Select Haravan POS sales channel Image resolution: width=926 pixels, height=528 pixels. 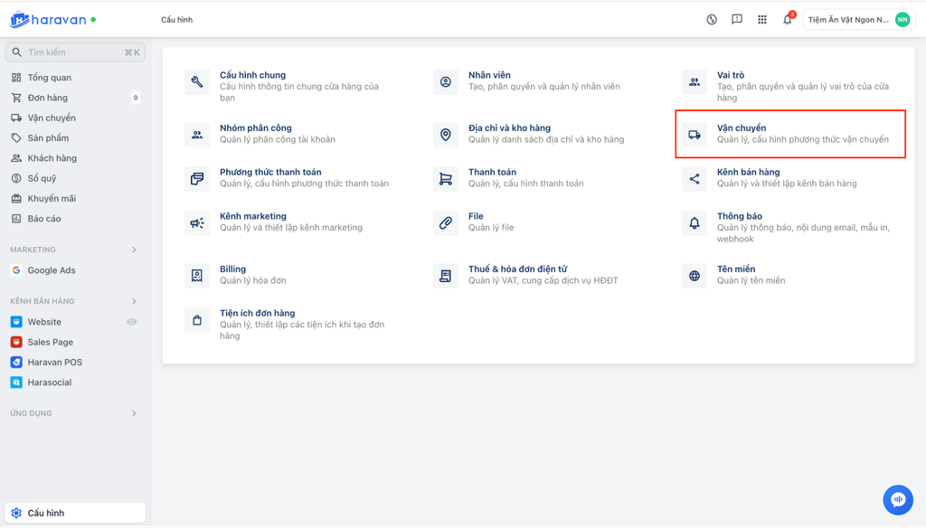(54, 363)
